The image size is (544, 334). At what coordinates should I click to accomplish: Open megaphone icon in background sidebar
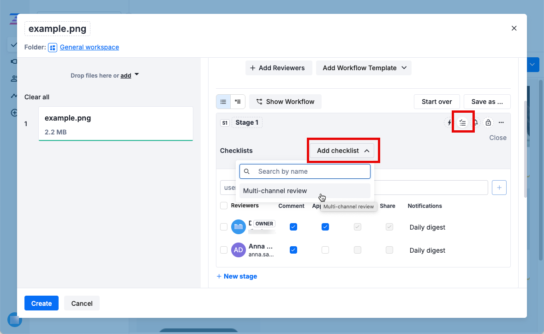[x=14, y=61]
